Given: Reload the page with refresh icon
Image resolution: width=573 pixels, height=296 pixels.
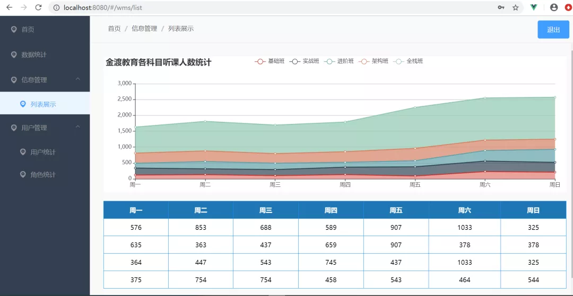Looking at the screenshot, I should pos(38,7).
